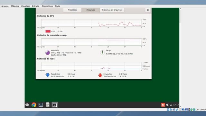Click the 1,3 KiB total received value

tap(71, 76)
